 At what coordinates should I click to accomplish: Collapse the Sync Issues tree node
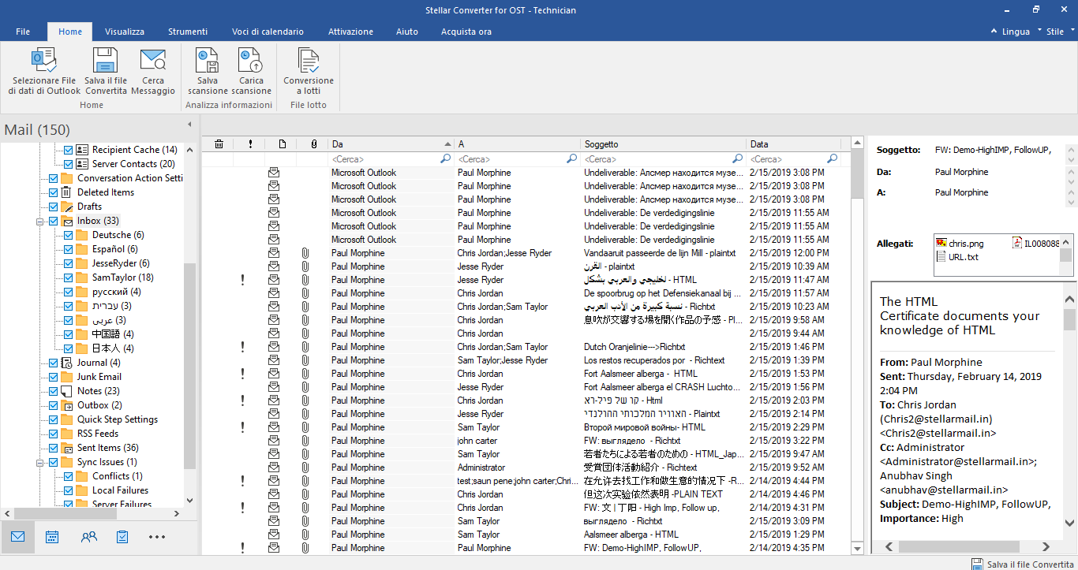(x=39, y=463)
